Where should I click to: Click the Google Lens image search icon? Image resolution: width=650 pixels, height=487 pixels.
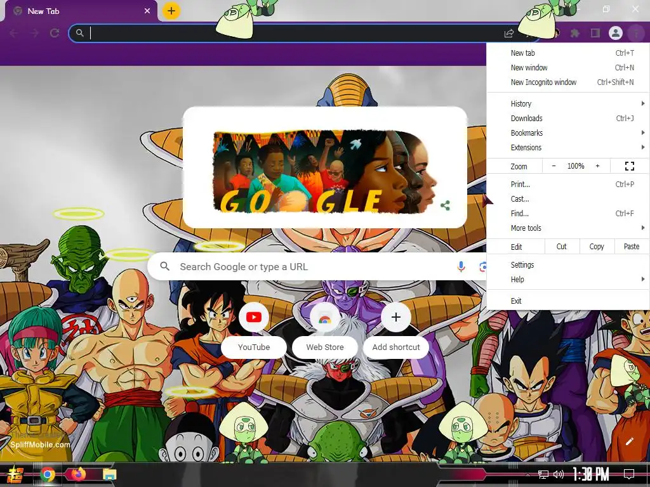(x=482, y=267)
